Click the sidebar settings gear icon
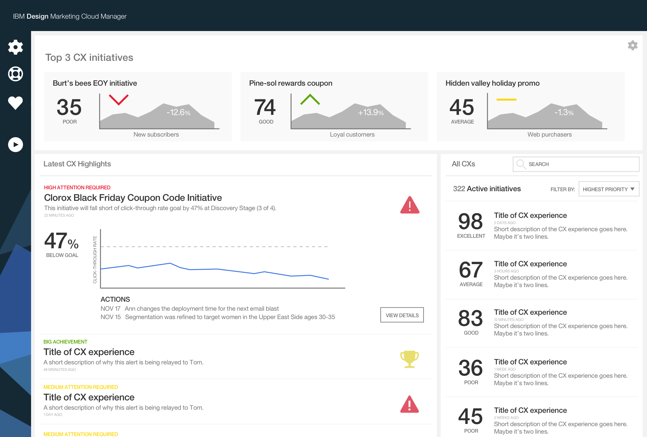Screen dimensions: 647x437 point(16,47)
